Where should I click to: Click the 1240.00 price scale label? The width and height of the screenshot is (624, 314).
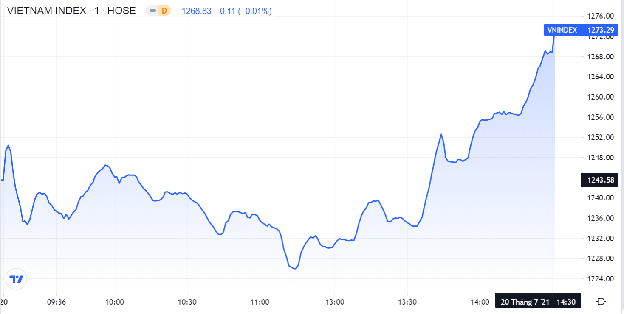601,198
